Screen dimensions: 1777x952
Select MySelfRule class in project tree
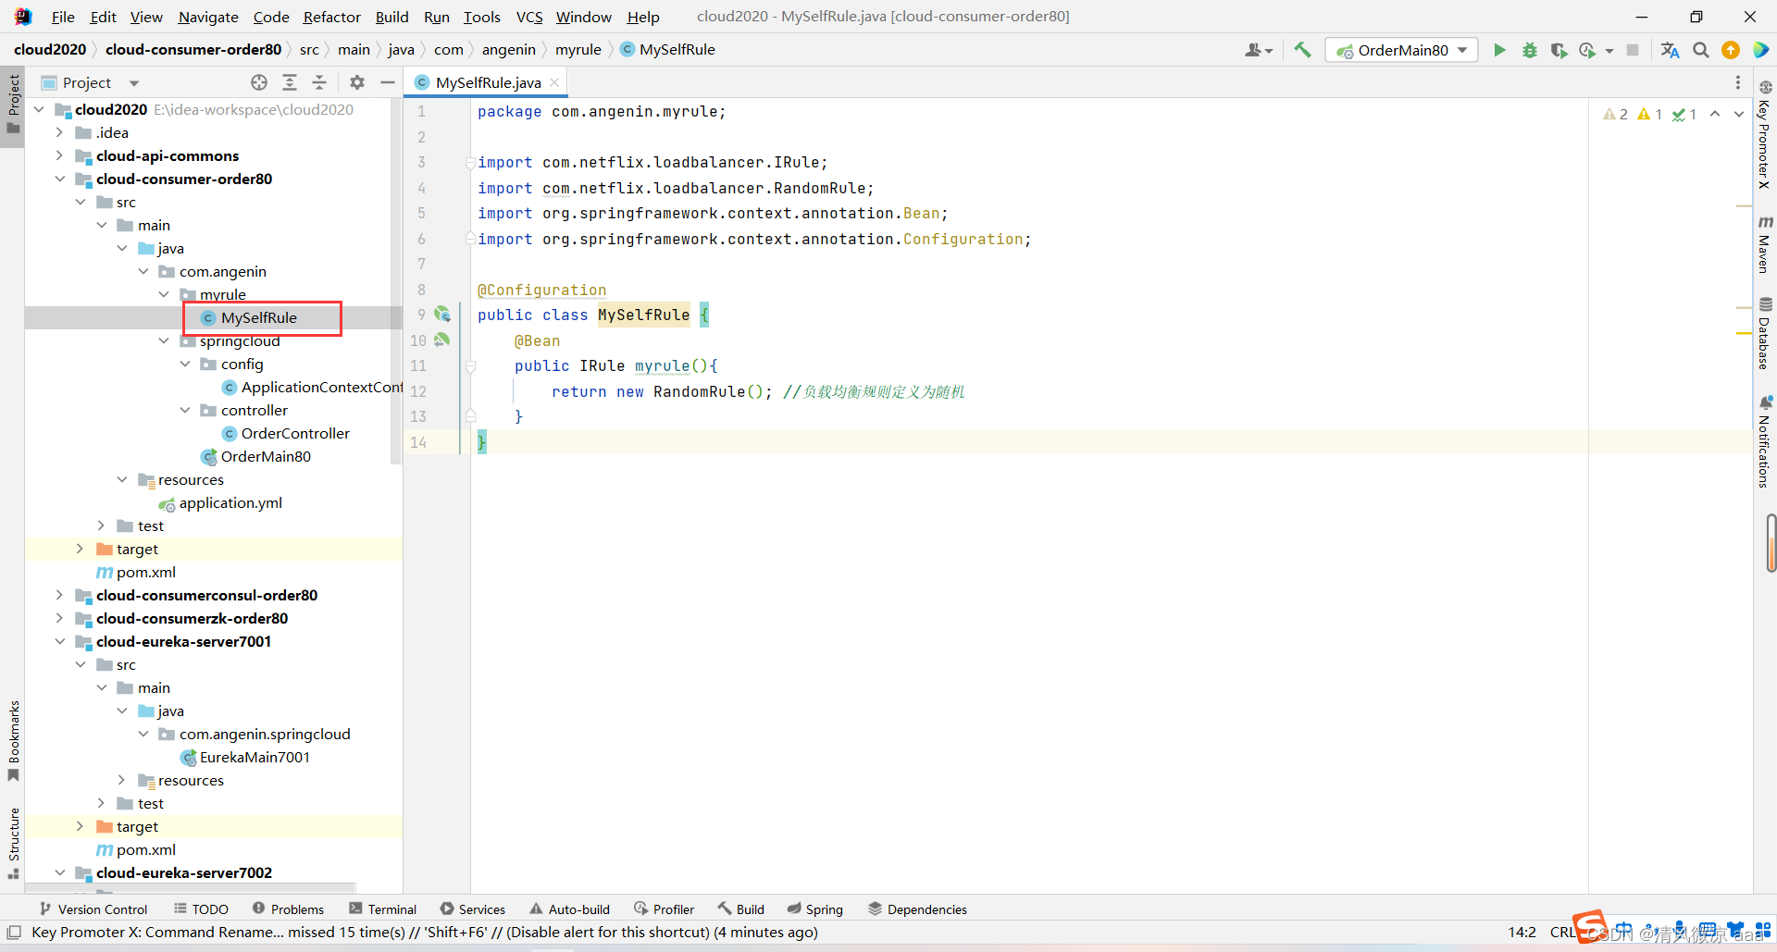click(x=258, y=317)
